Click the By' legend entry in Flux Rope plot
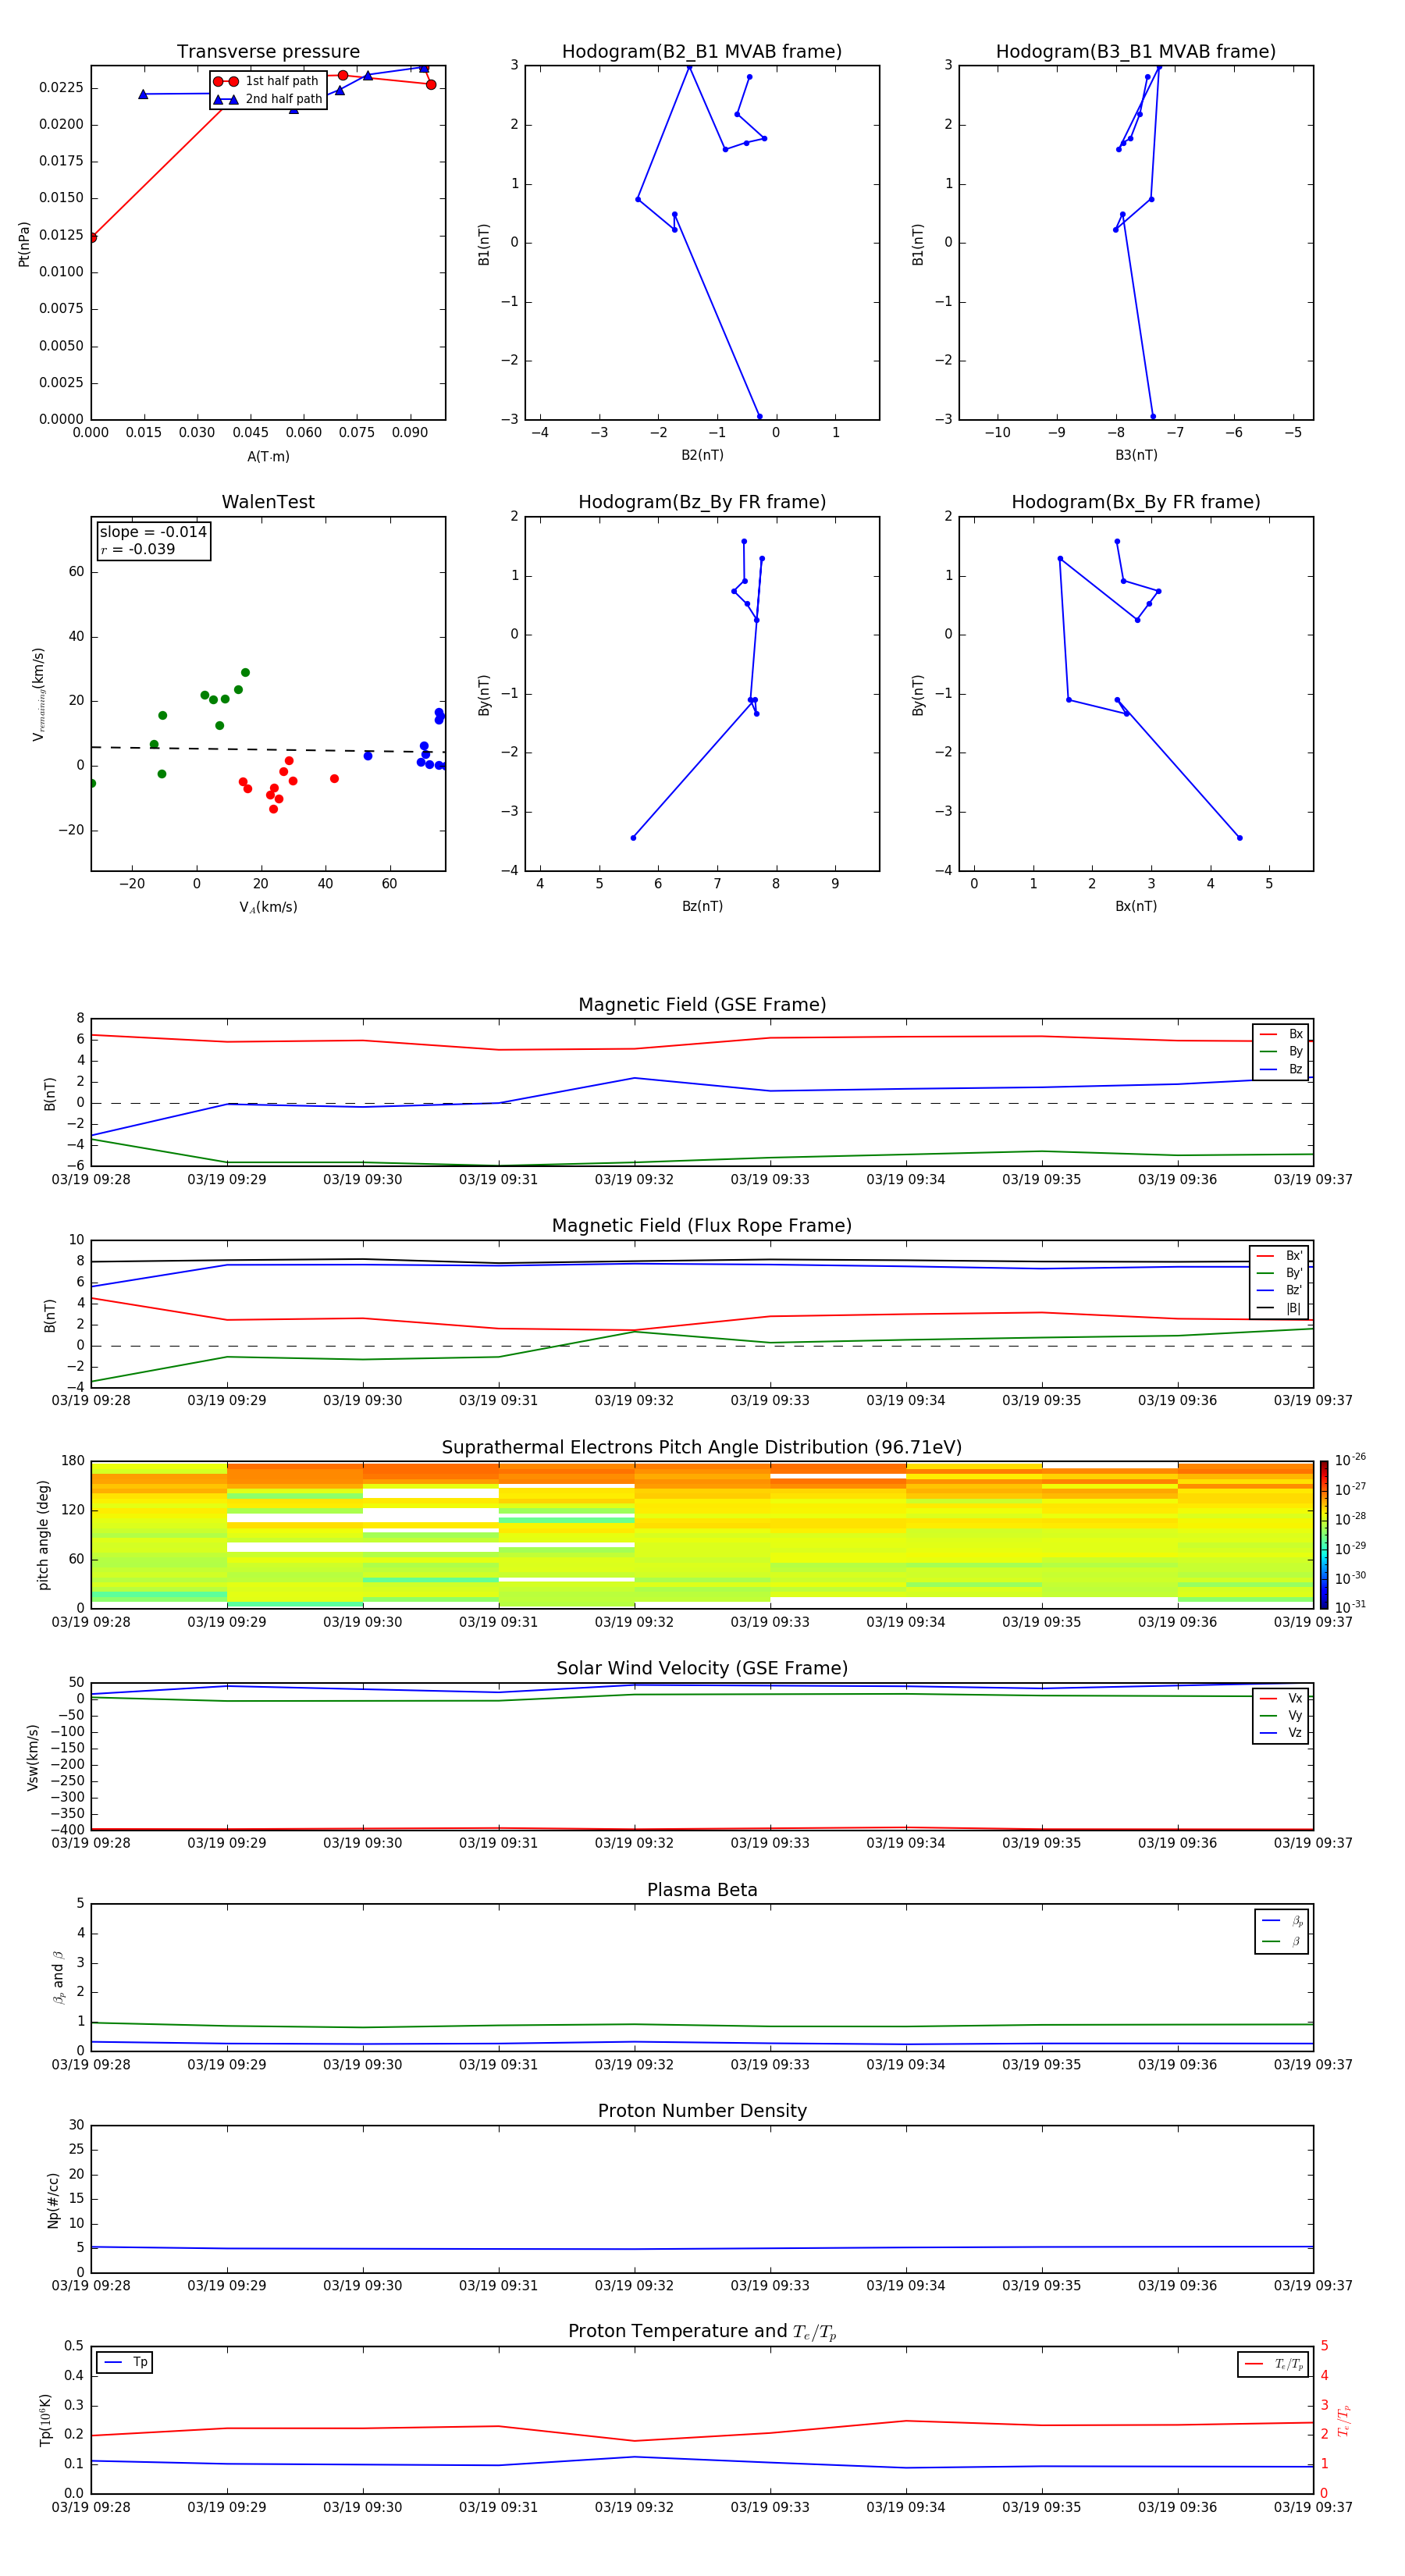Screen dimensions: 1405x2576 pos(1279,1273)
